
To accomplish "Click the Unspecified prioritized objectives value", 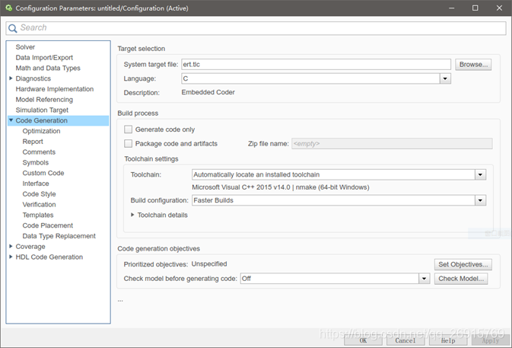I will click(209, 263).
